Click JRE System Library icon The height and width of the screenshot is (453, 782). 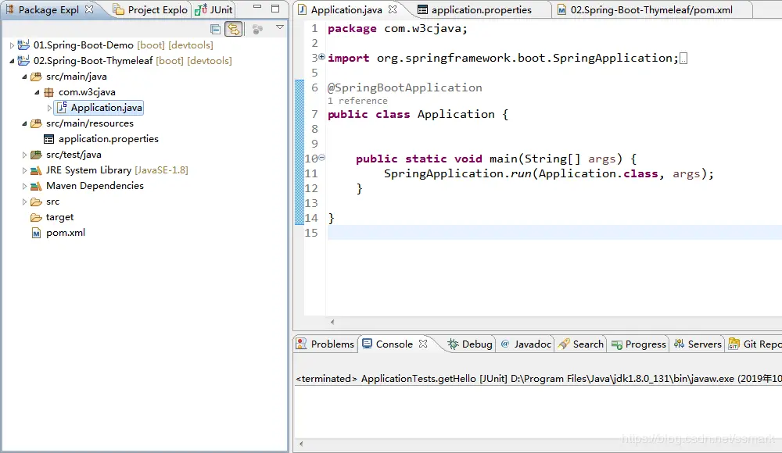pyautogui.click(x=36, y=170)
